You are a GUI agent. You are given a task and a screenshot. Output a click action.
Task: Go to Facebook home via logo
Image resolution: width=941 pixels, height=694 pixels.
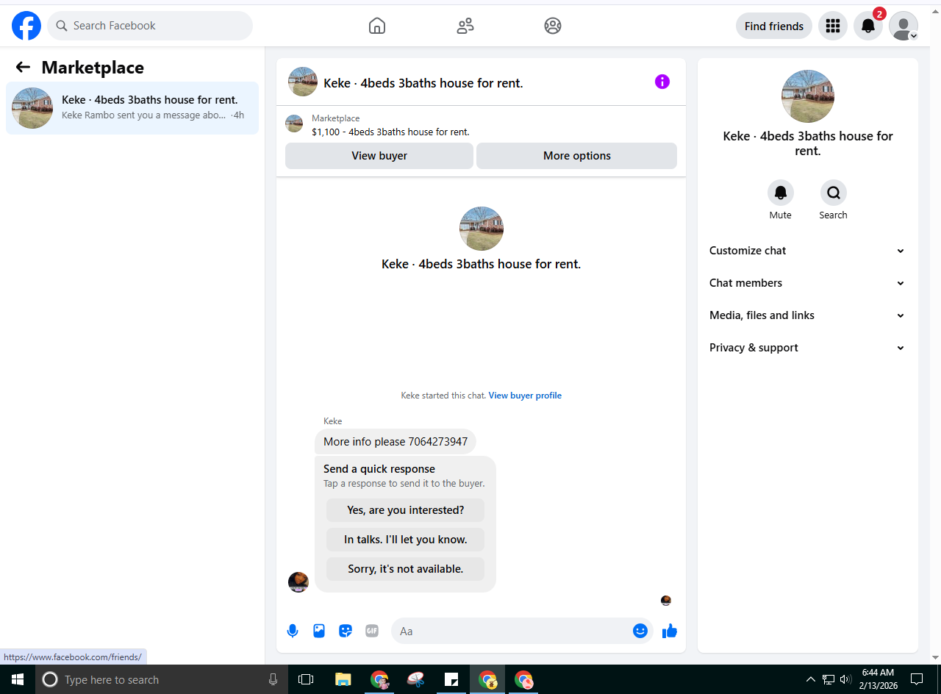(x=26, y=26)
